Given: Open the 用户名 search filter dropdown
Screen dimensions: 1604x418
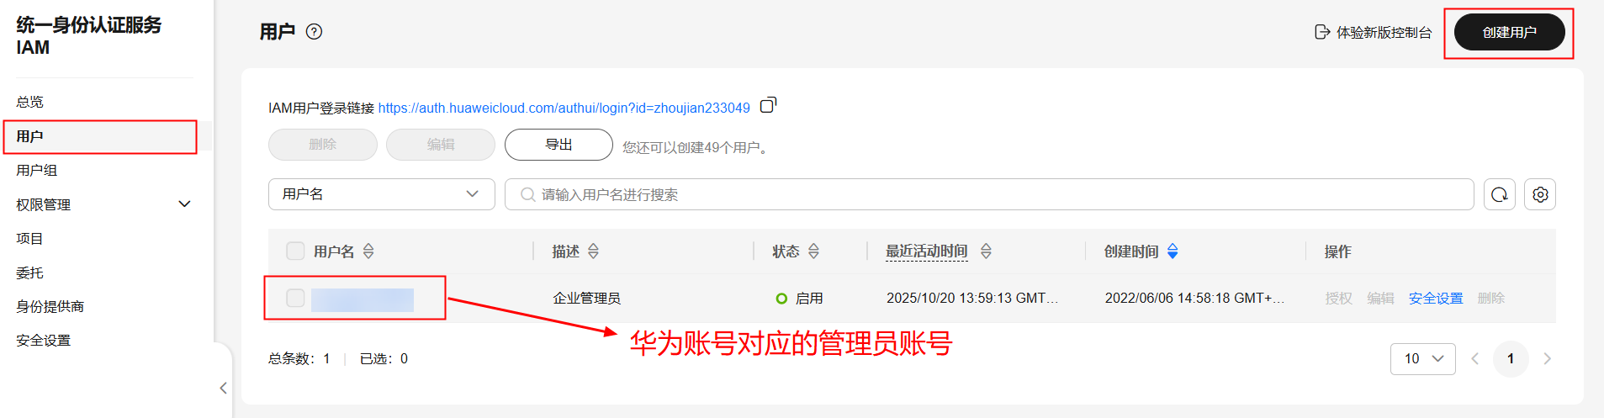Looking at the screenshot, I should 382,194.
